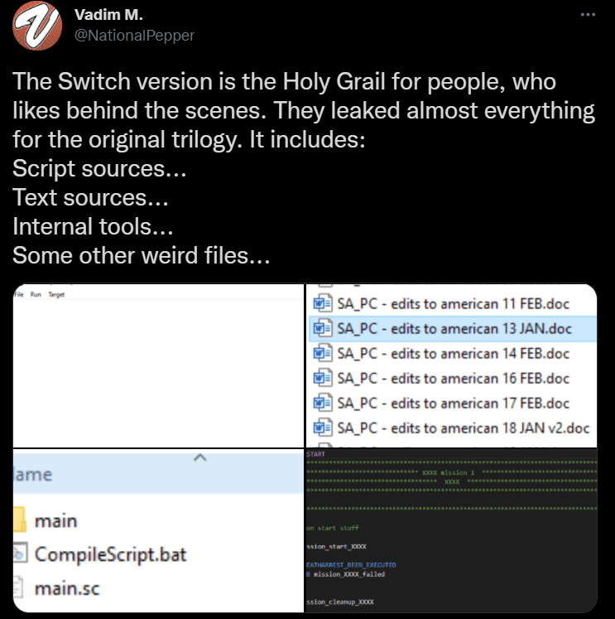
Task: Click the yellow main folder icon
Action: click(x=21, y=521)
